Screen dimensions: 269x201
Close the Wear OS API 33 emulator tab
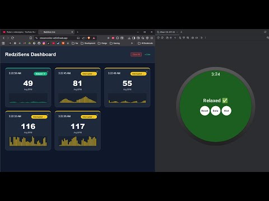pos(177,32)
